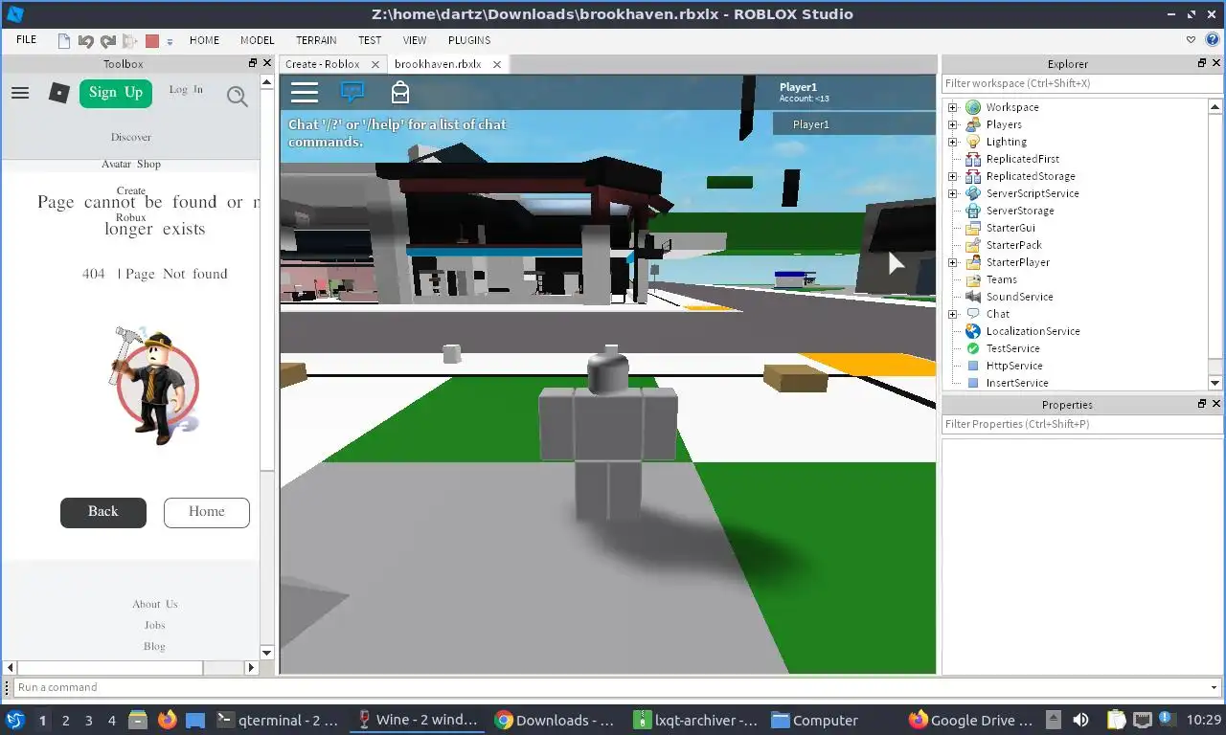Viewport: 1226px width, 735px height.
Task: Expand the Workspace tree node
Action: tap(953, 107)
